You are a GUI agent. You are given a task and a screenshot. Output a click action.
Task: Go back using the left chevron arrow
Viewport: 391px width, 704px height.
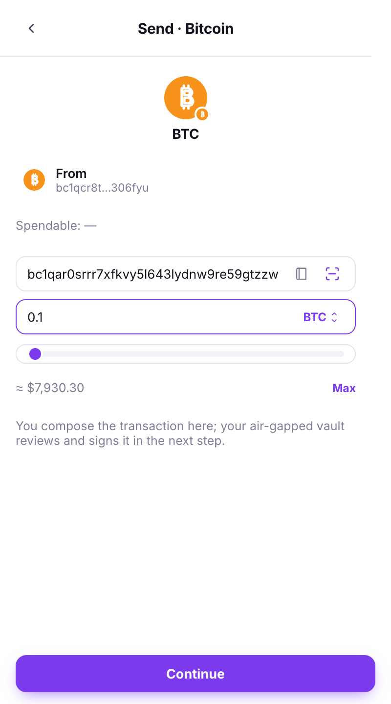point(31,28)
